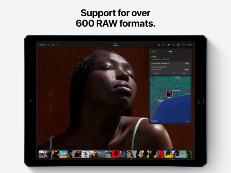
Task: Tap Cancel in the editor toolbar
Action: (x=42, y=45)
